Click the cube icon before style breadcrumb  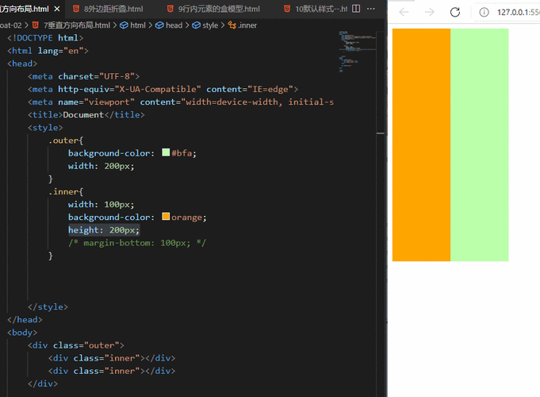pyautogui.click(x=196, y=25)
